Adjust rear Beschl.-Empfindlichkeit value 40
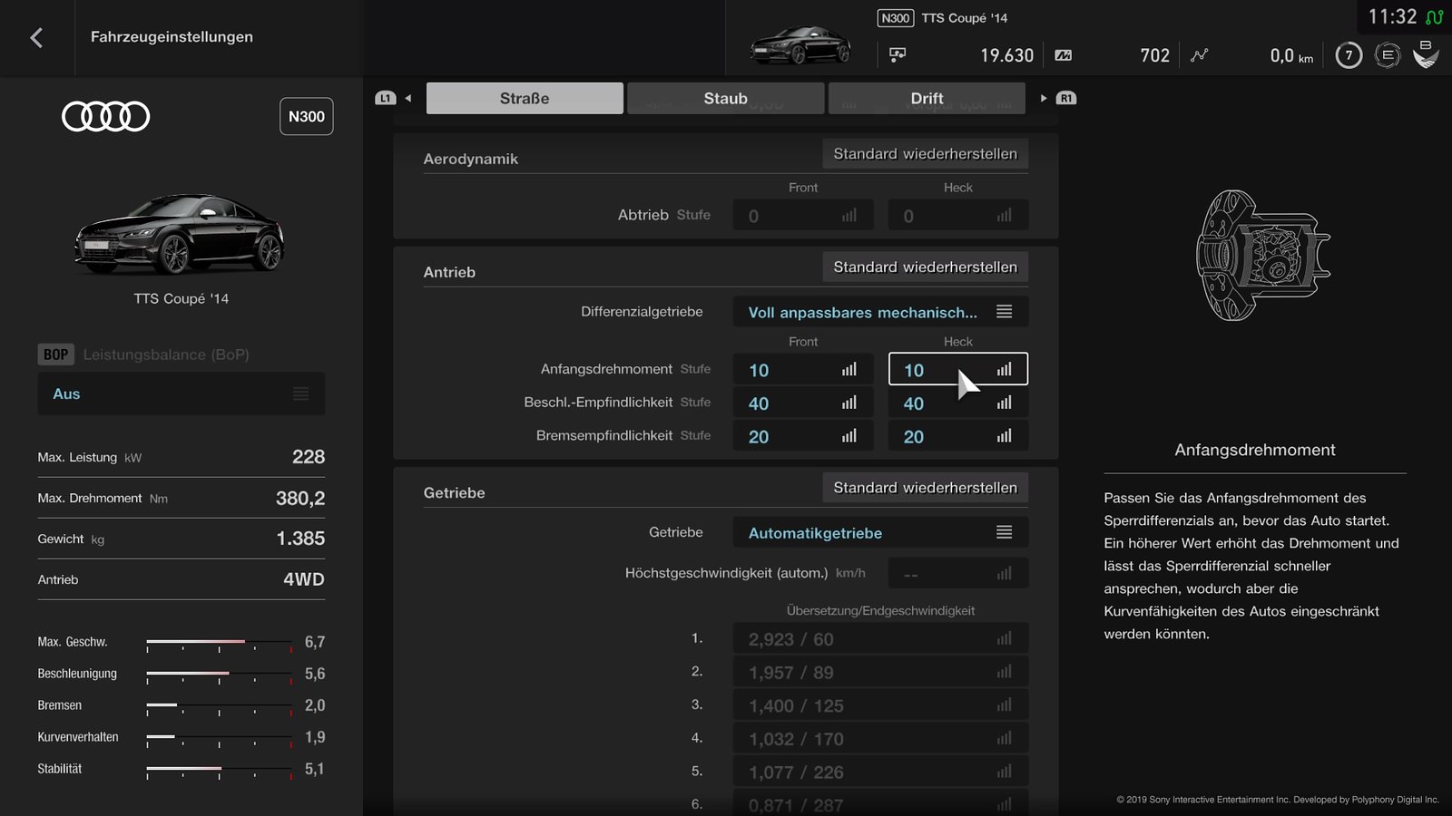This screenshot has width=1452, height=816. click(957, 403)
